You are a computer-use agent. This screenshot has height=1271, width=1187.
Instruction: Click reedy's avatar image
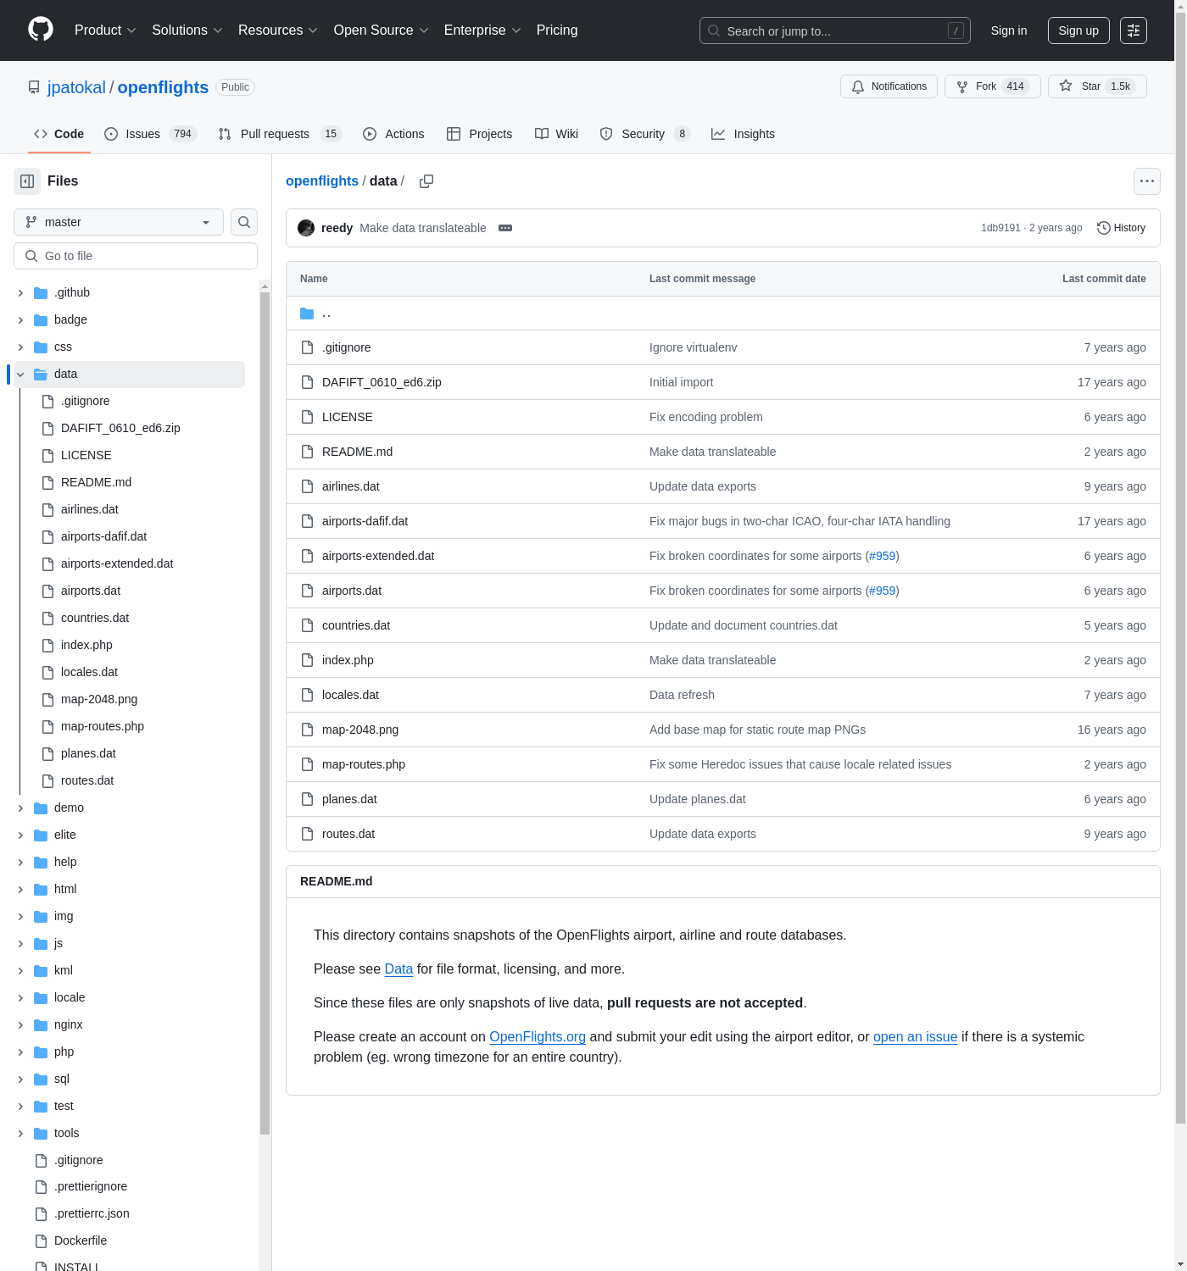coord(306,228)
